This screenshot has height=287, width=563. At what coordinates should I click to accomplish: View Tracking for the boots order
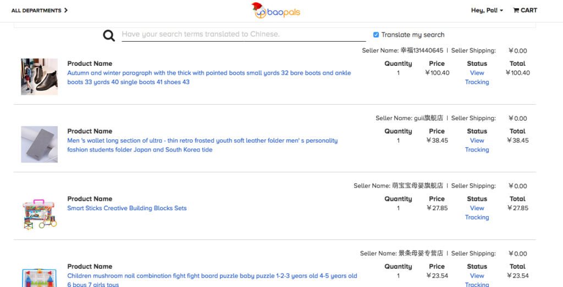(x=477, y=77)
